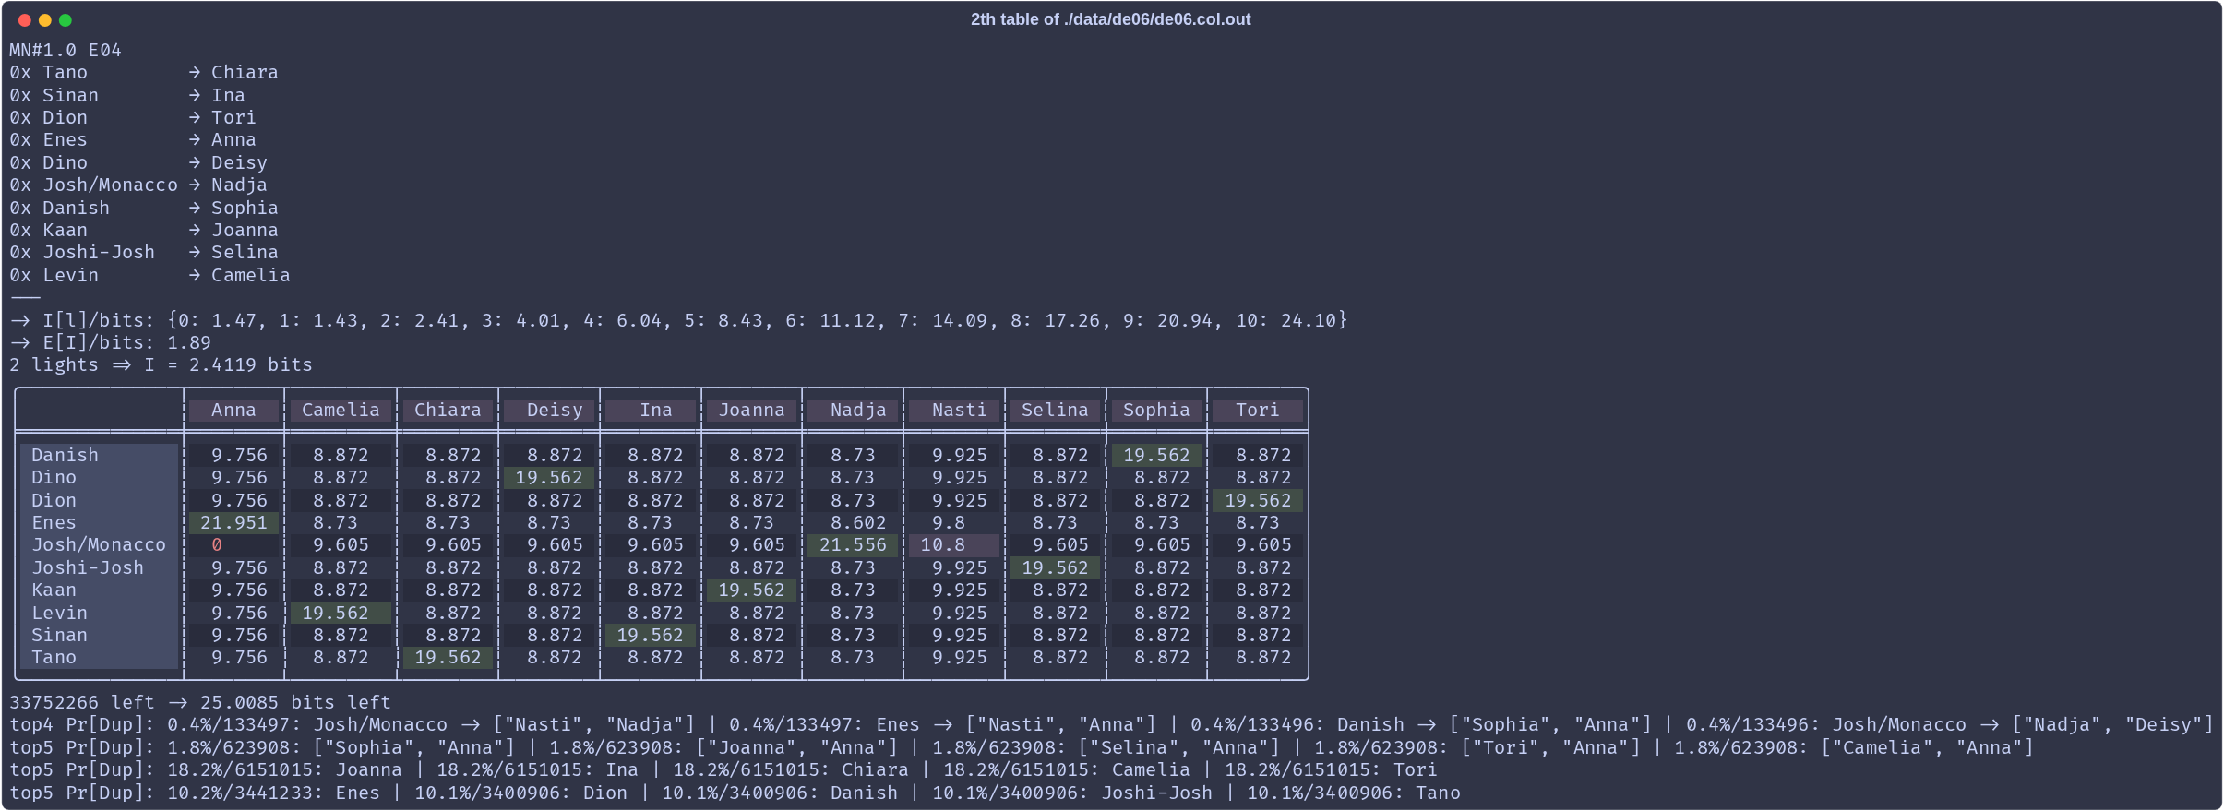Click the 'Camelia' column header
Screen dimensions: 2224x811
[341, 410]
